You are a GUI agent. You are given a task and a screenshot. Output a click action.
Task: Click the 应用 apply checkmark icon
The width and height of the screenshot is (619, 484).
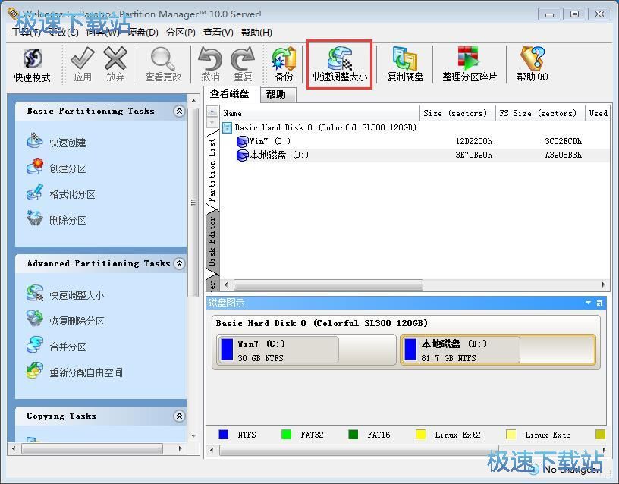pyautogui.click(x=83, y=58)
